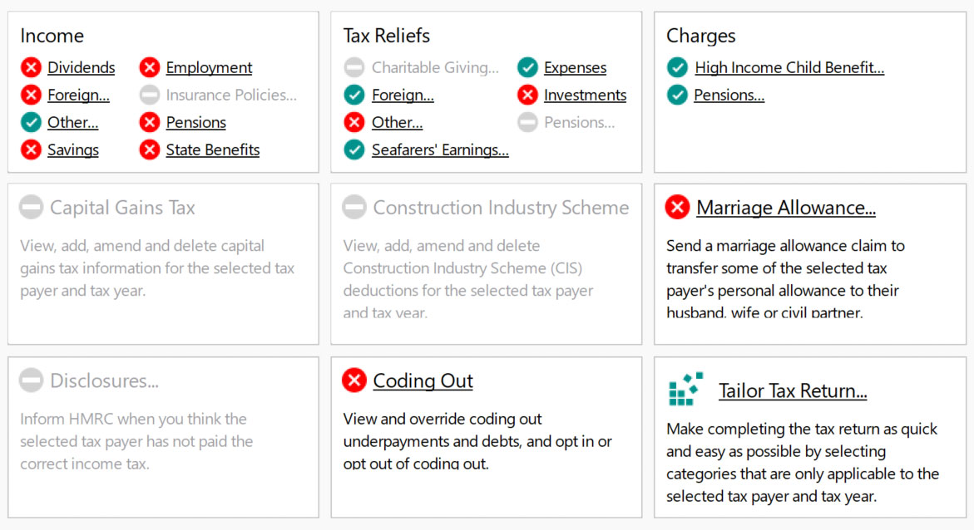The height and width of the screenshot is (530, 974).
Task: Click the red cross icon beside Coding Out
Action: (354, 380)
